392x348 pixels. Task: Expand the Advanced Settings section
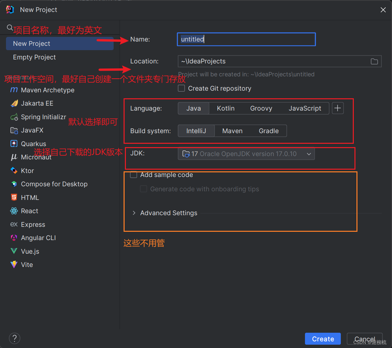coord(134,213)
